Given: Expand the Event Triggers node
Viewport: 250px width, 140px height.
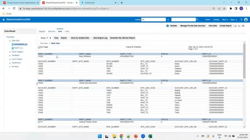Looking at the screenshot, I should pyautogui.click(x=10, y=52).
